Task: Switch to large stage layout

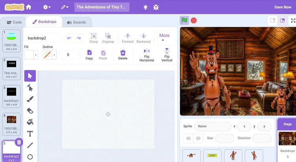Action: pyautogui.click(x=282, y=21)
